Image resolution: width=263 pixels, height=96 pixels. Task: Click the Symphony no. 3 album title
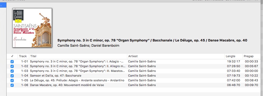point(152,40)
